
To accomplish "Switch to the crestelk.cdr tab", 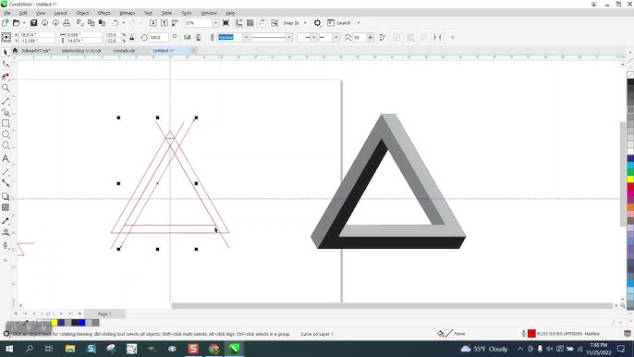I will click(x=124, y=51).
